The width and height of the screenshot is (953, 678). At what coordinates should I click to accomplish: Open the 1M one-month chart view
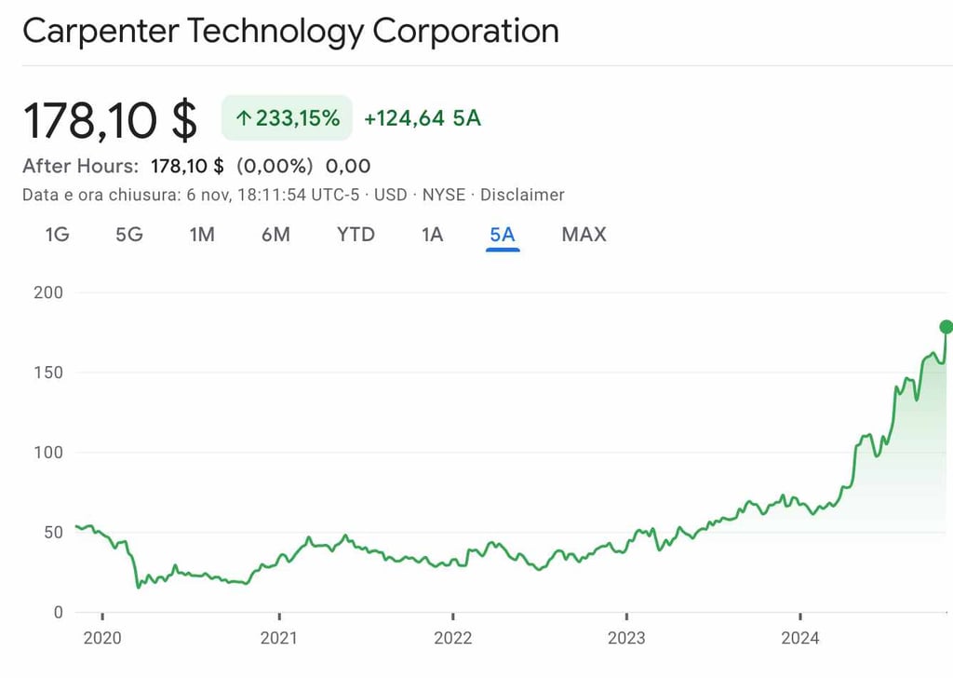click(x=202, y=236)
